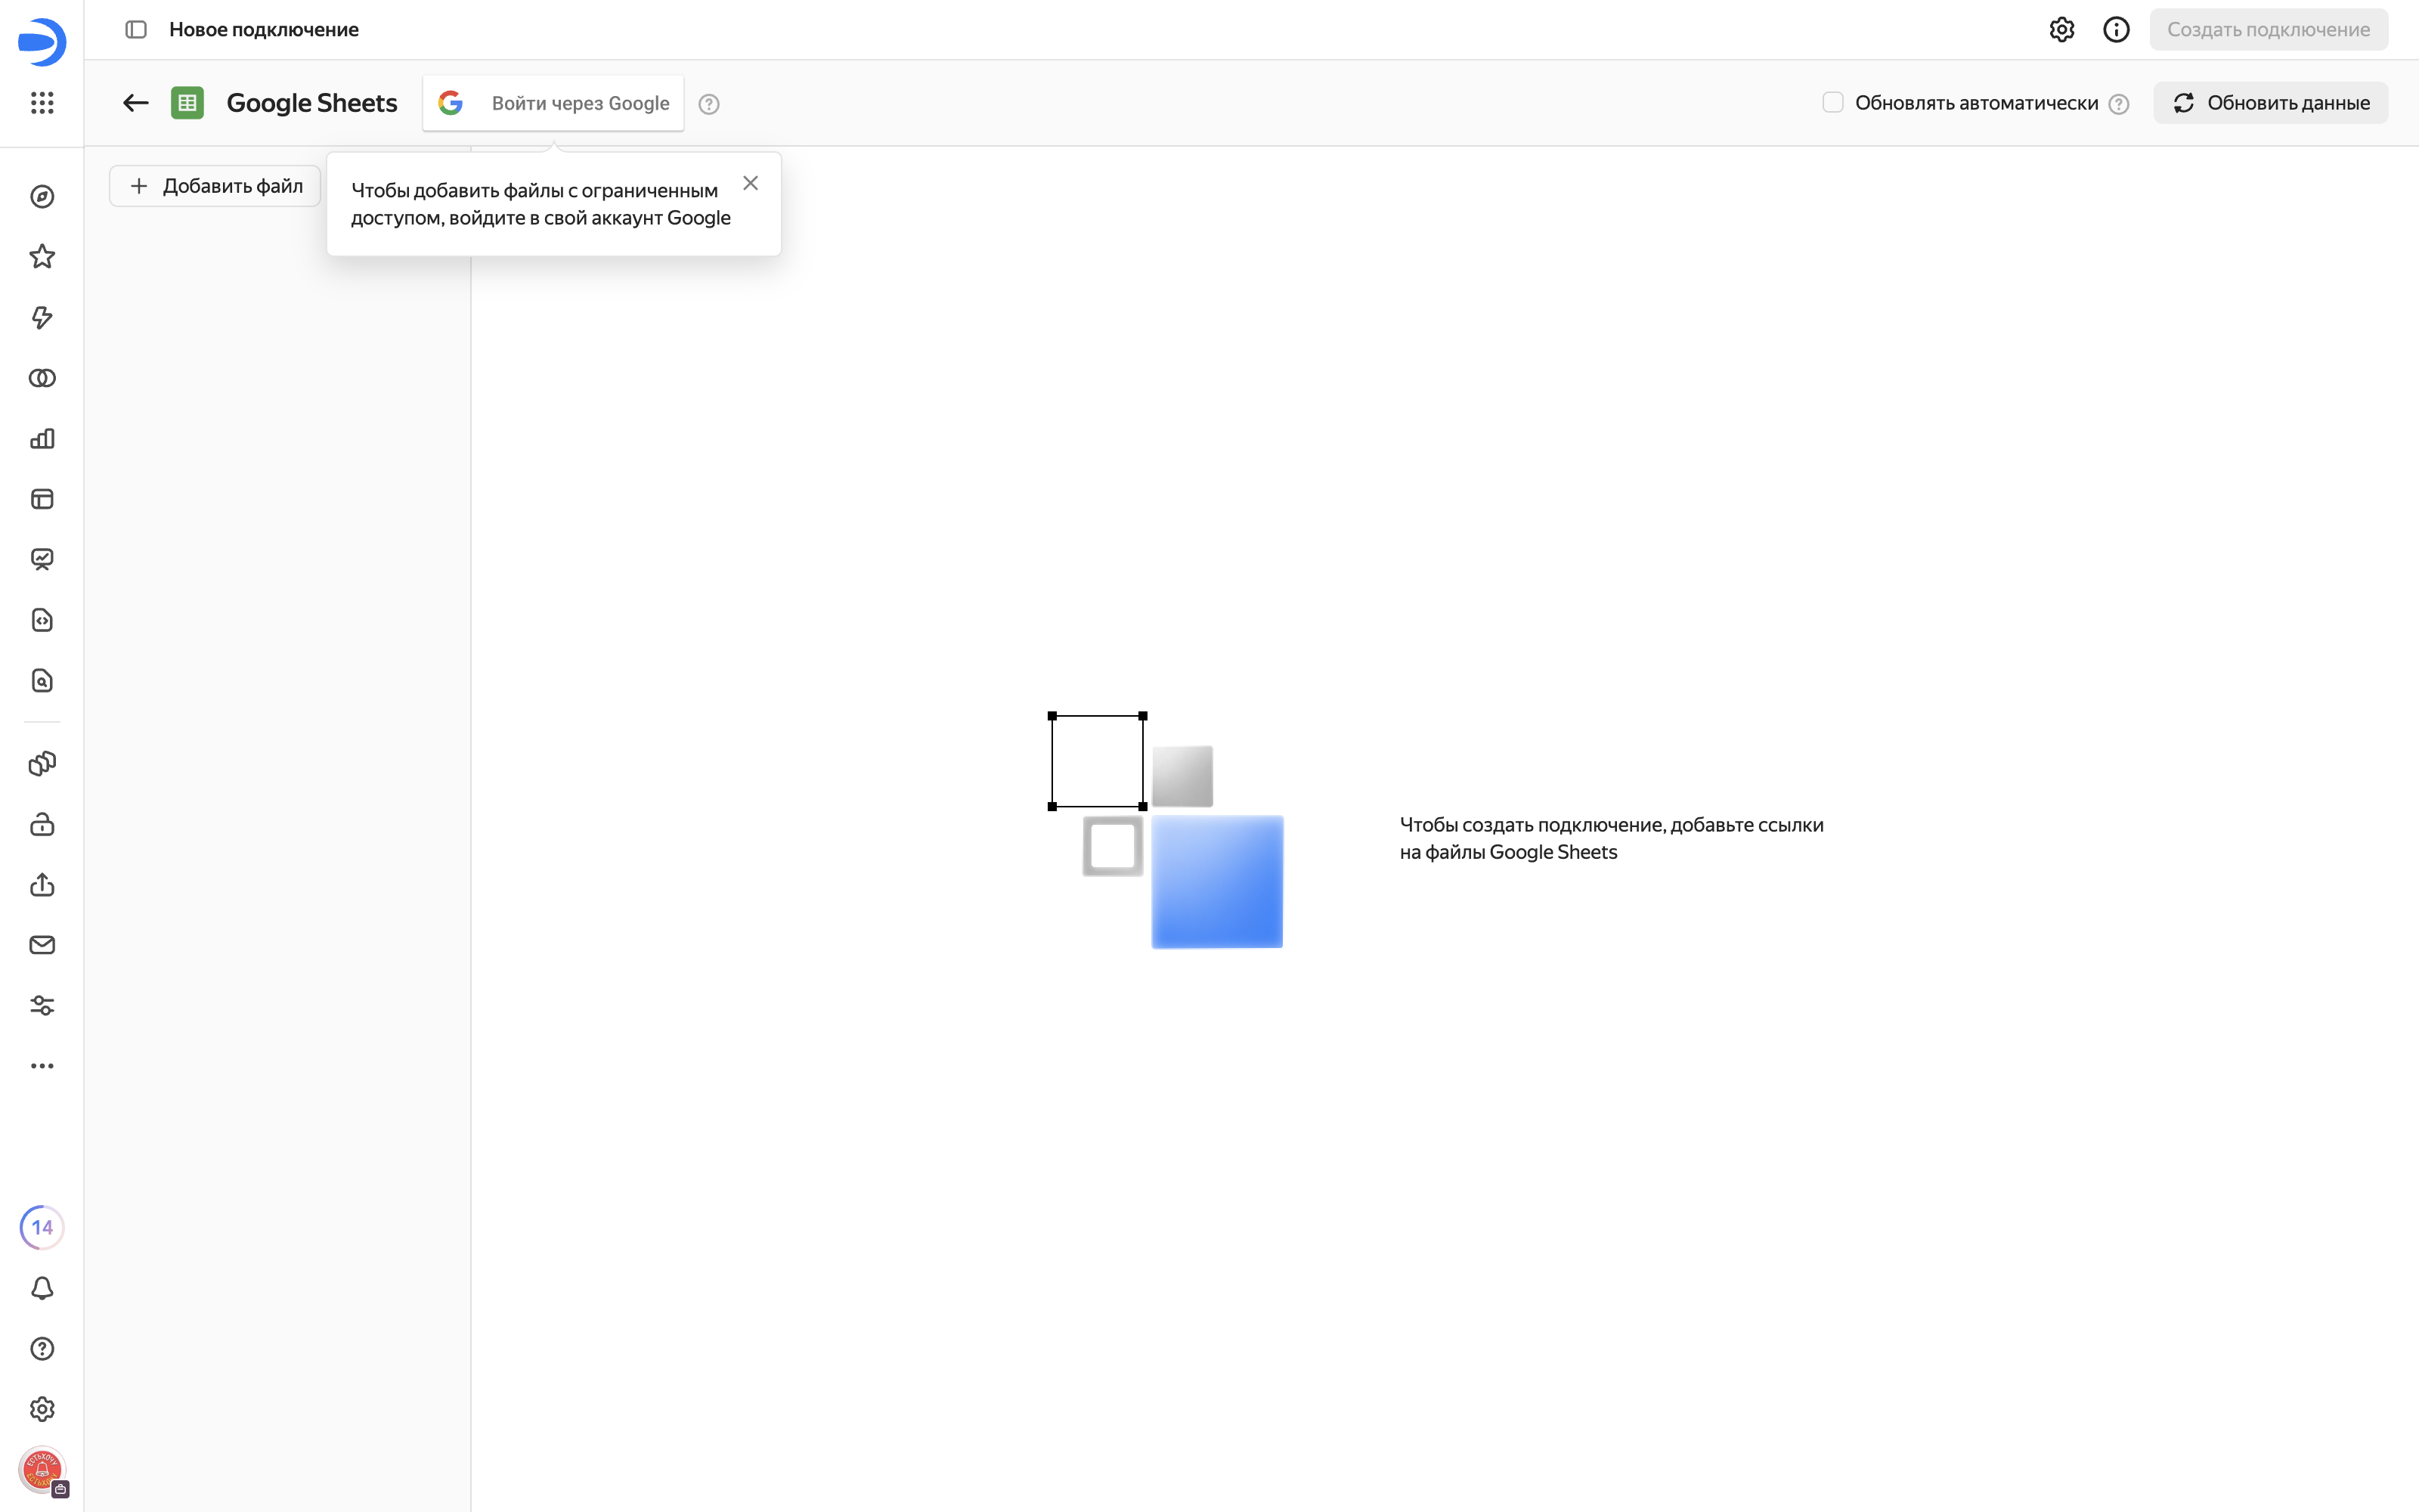This screenshot has height=1512, width=2419.
Task: Open the help question mark in sidebar
Action: pyautogui.click(x=42, y=1349)
